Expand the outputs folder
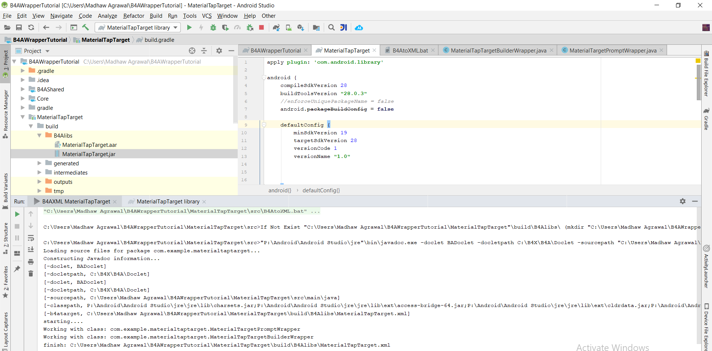 pyautogui.click(x=39, y=182)
